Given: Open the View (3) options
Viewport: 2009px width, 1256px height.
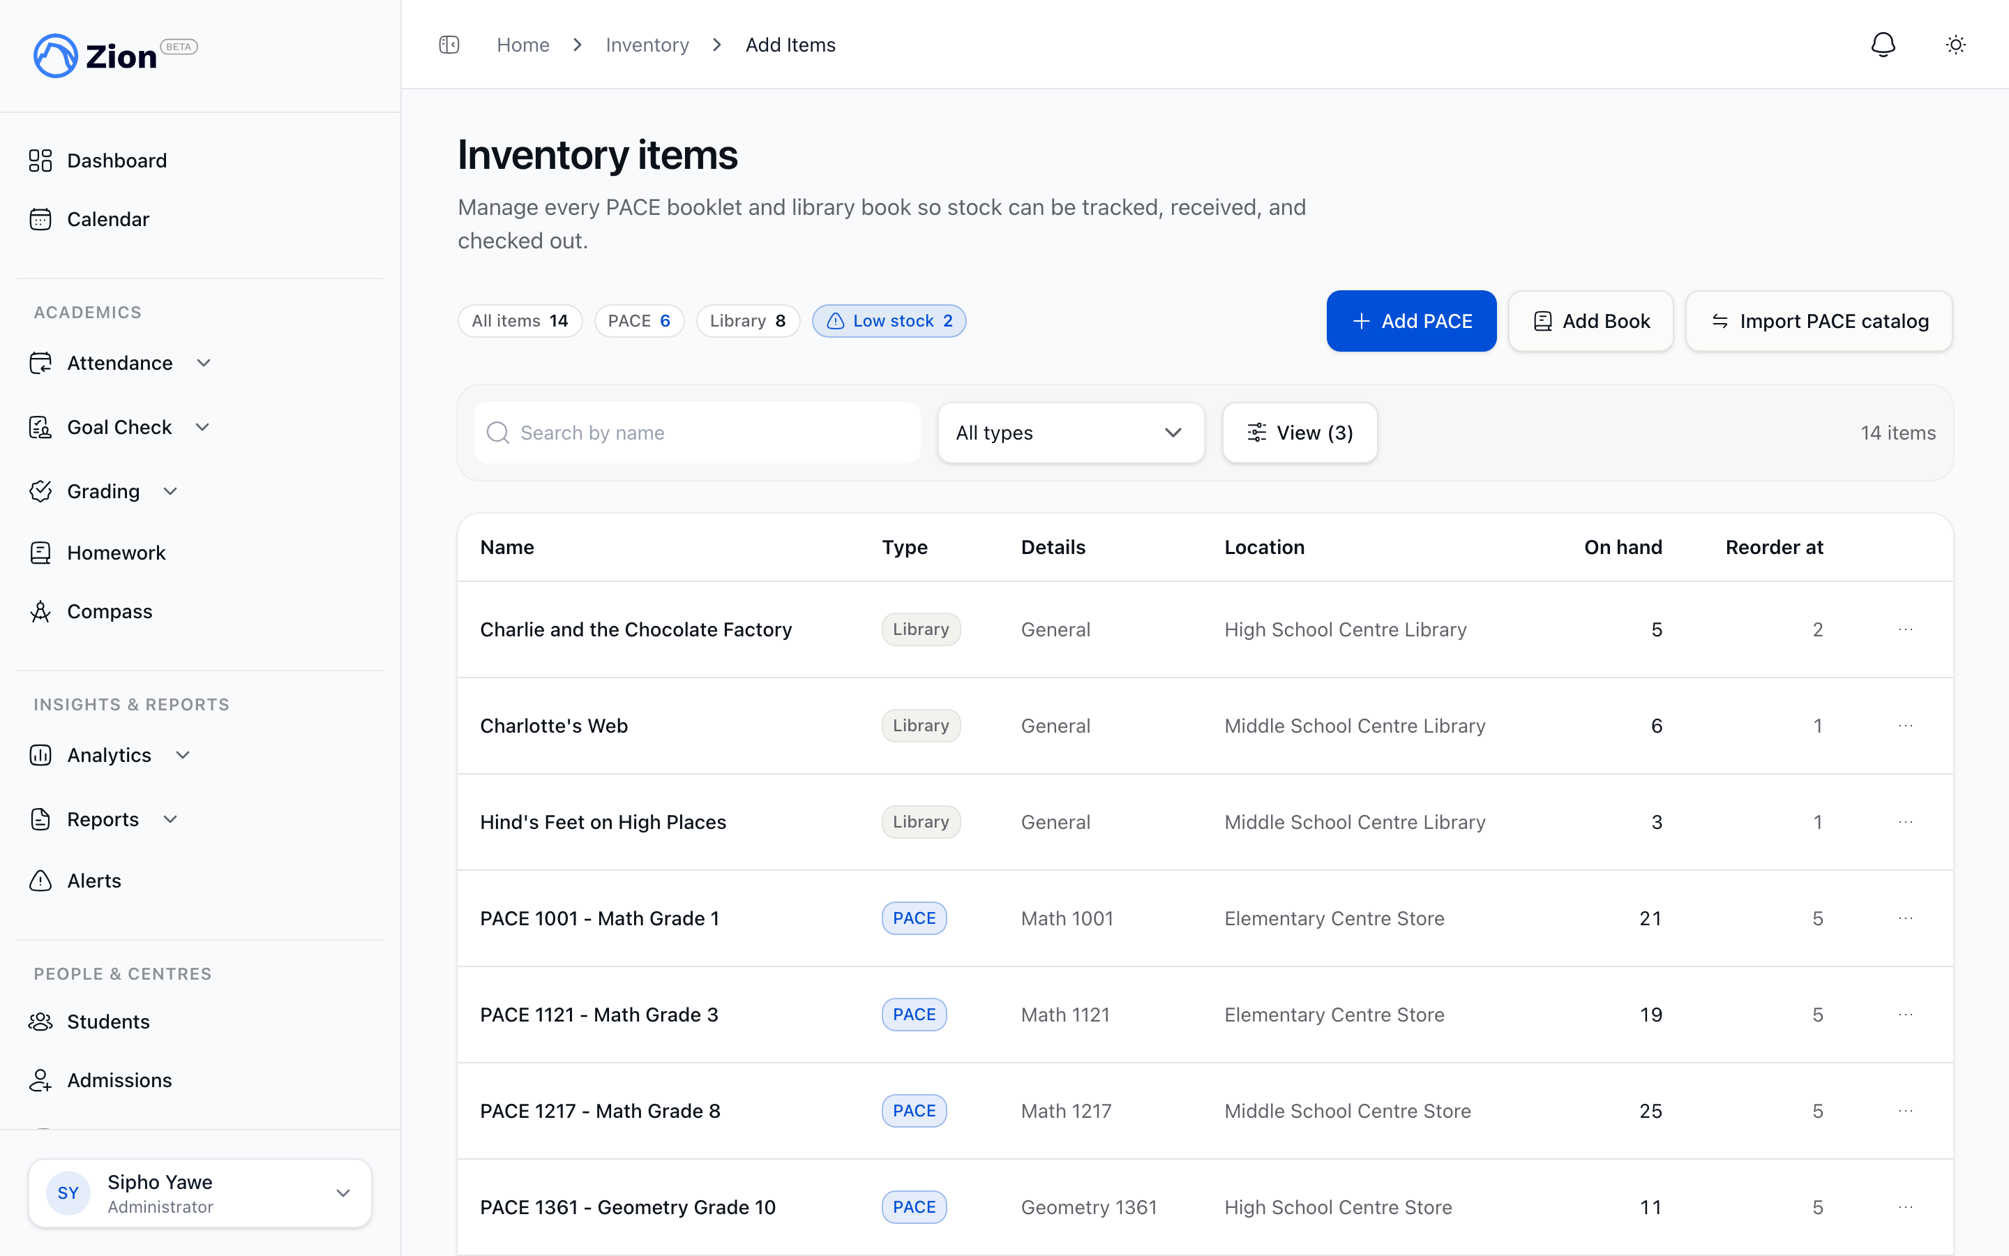Looking at the screenshot, I should tap(1299, 433).
